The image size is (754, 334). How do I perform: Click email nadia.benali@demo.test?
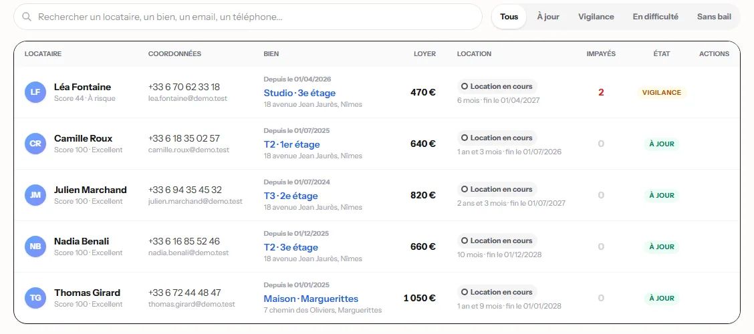pos(188,253)
